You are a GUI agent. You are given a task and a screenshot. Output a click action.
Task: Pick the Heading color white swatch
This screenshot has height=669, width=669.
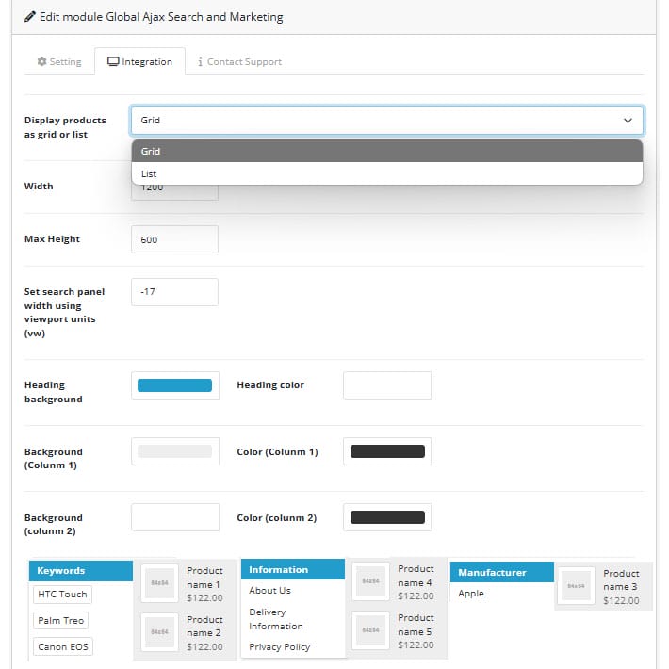(386, 385)
